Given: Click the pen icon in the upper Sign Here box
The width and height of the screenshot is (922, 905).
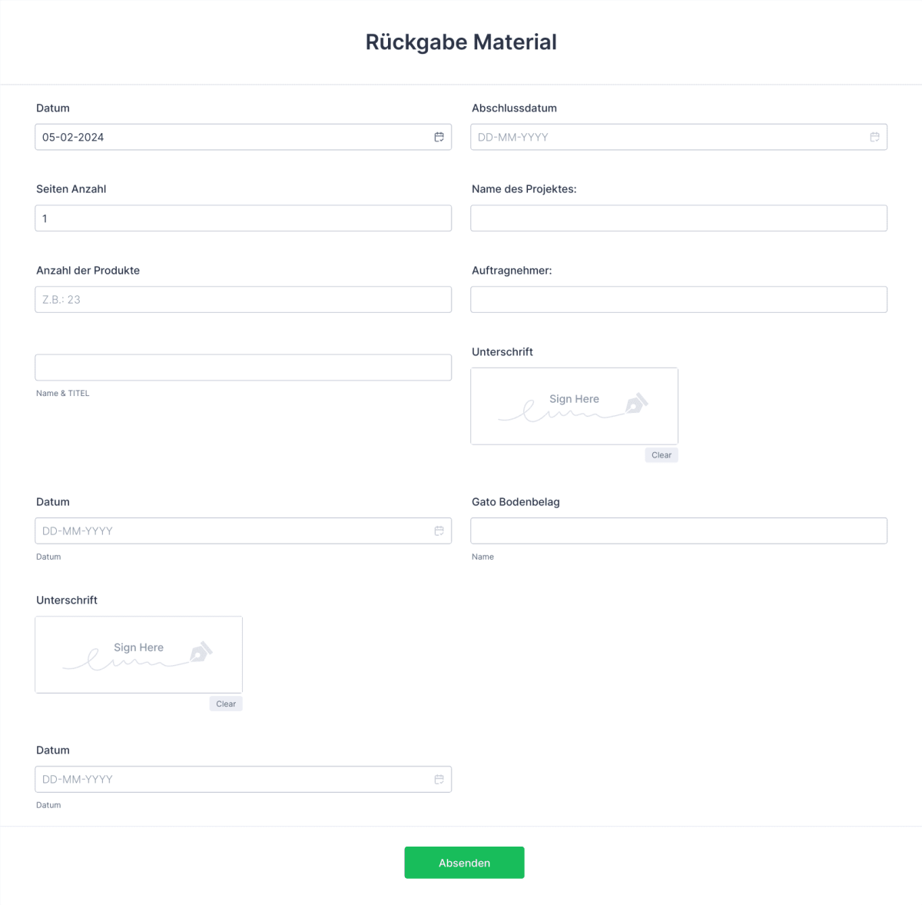Looking at the screenshot, I should (x=636, y=404).
